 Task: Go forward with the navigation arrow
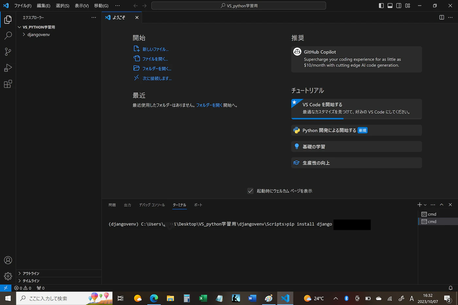pos(144,6)
